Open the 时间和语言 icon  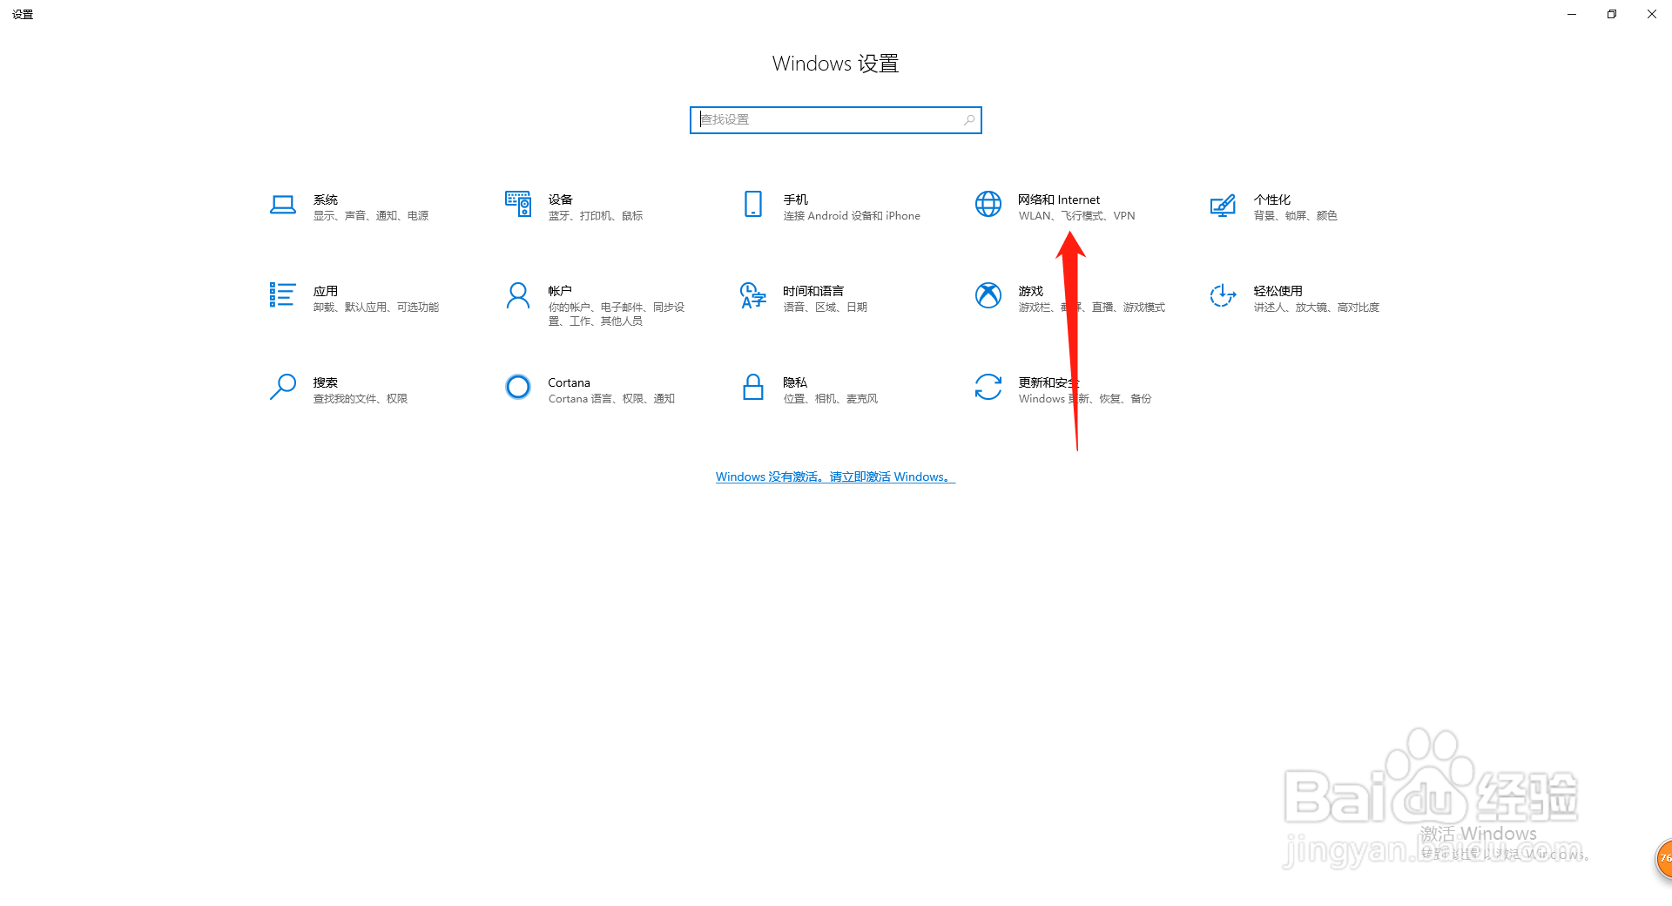click(x=753, y=295)
